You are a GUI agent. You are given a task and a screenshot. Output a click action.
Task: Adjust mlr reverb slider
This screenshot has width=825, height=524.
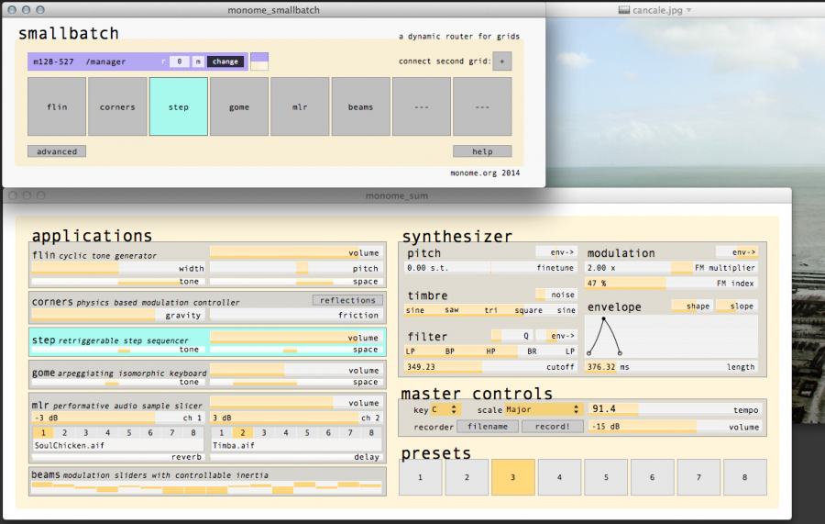point(118,457)
